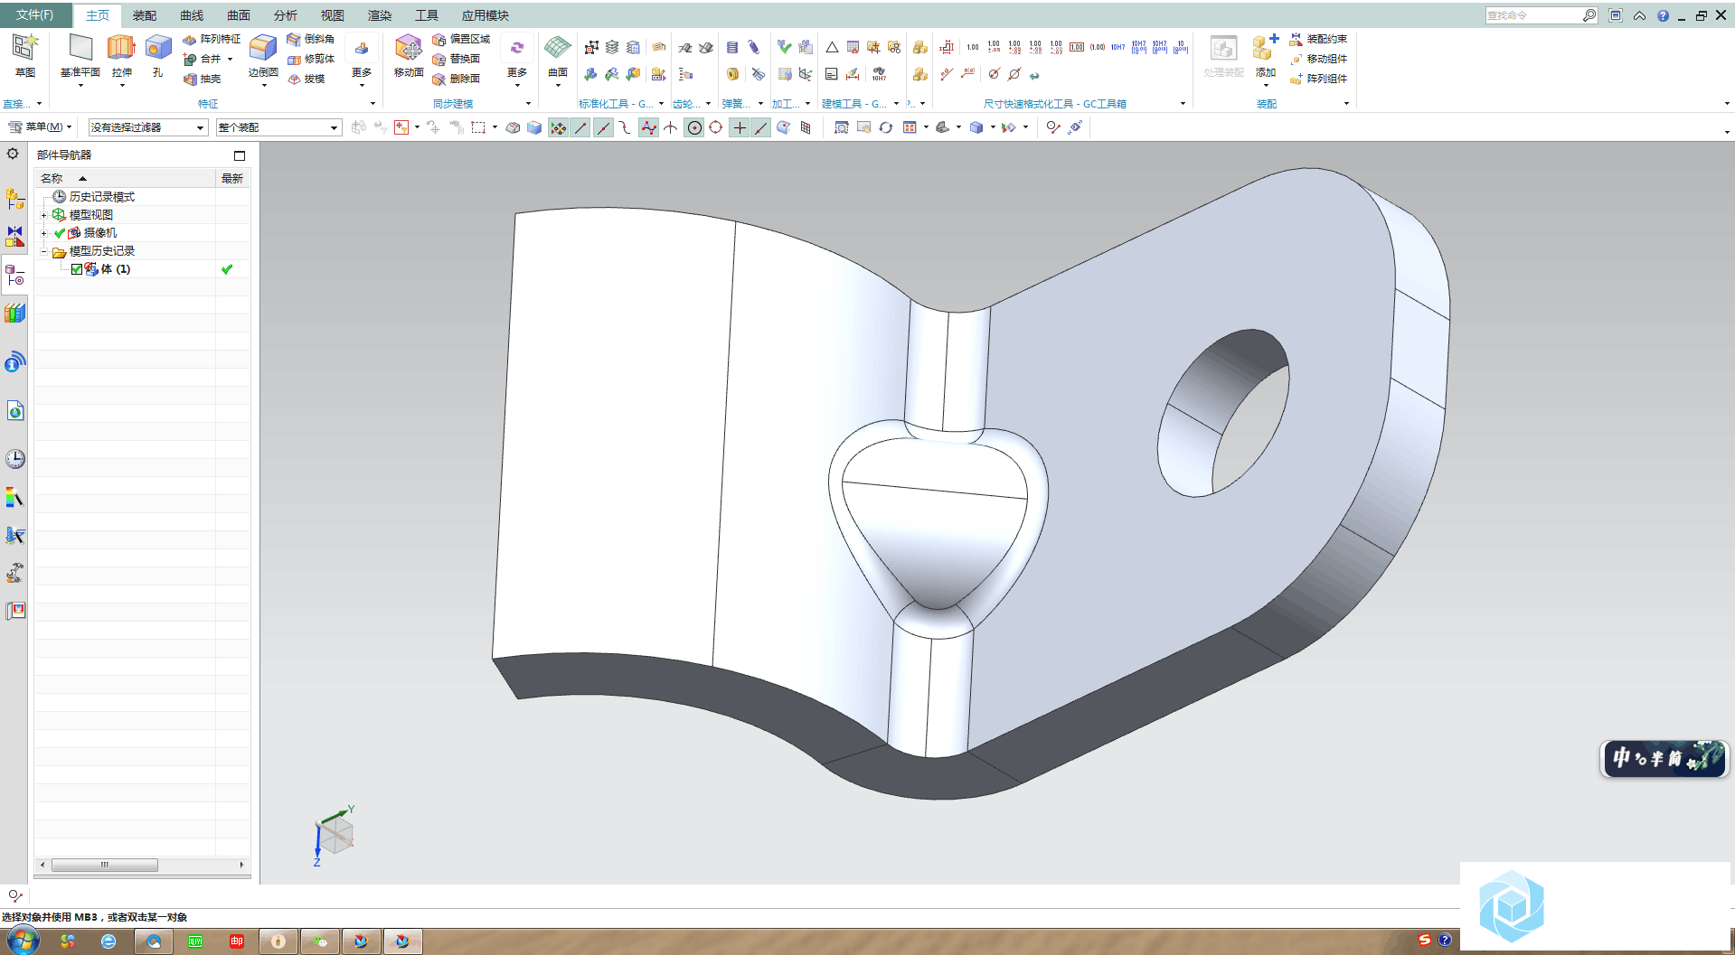The image size is (1735, 955).
Task: Maximize the 部件导航器 panel
Action: (240, 155)
